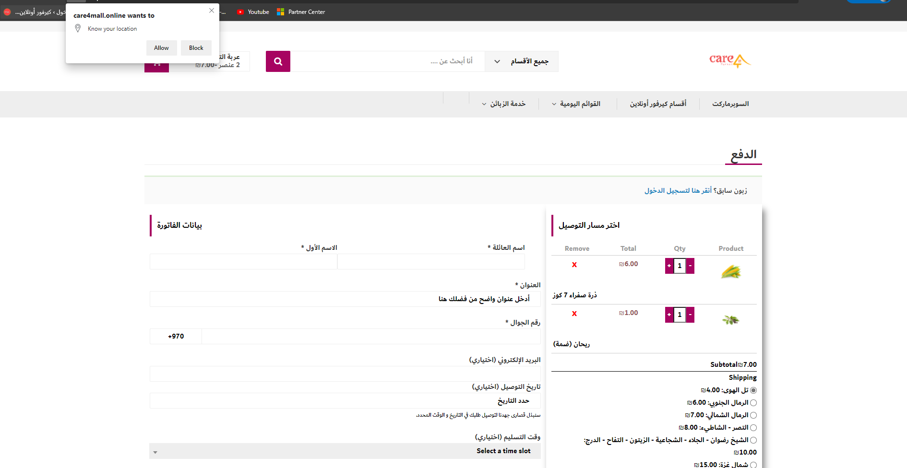Open السوبرماركت menu item
907x468 pixels.
click(730, 104)
